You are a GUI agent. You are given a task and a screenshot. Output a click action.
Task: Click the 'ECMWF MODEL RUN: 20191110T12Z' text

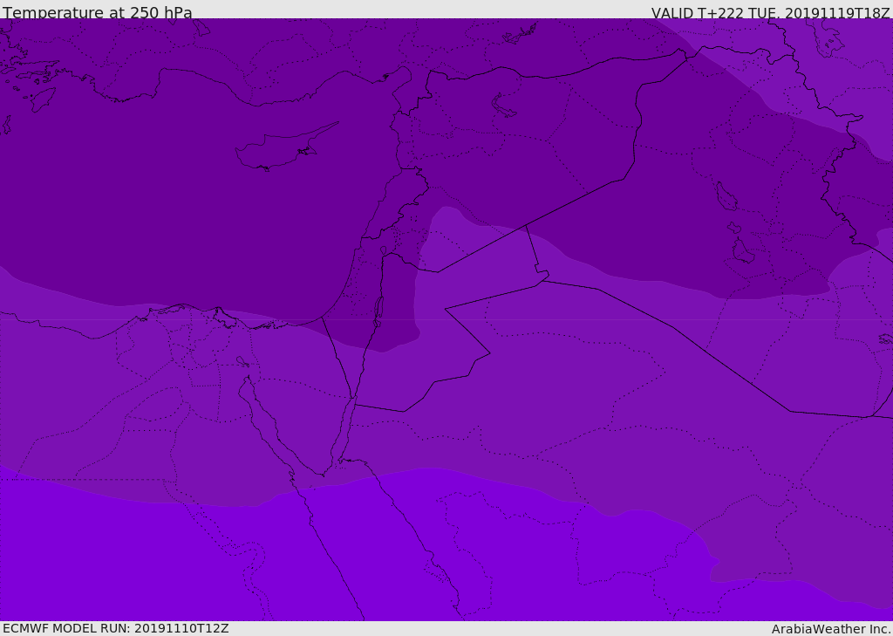(x=116, y=628)
